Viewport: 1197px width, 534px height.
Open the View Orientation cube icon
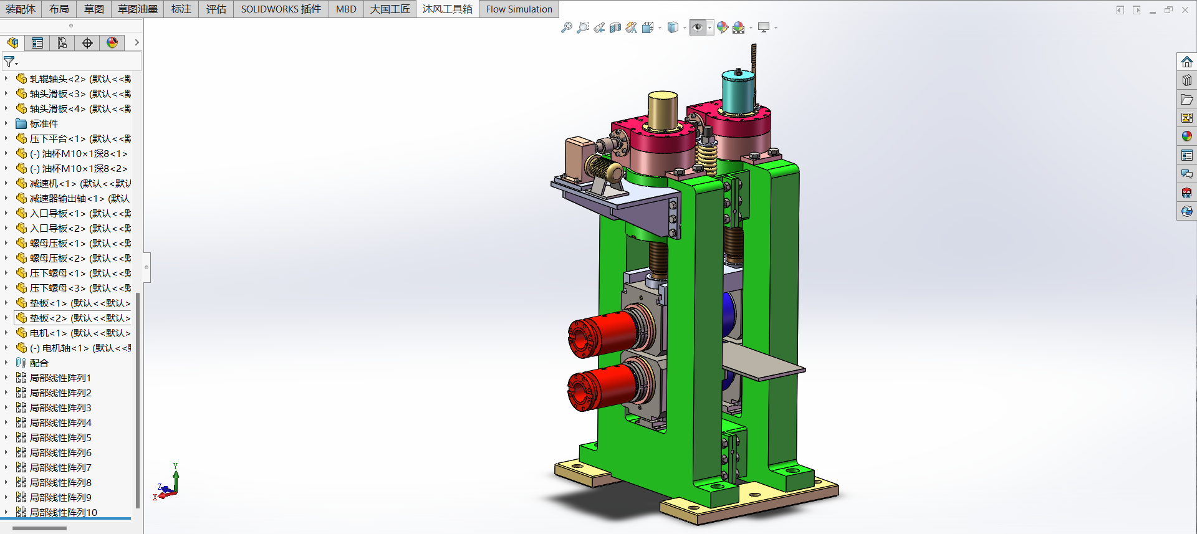click(x=648, y=27)
